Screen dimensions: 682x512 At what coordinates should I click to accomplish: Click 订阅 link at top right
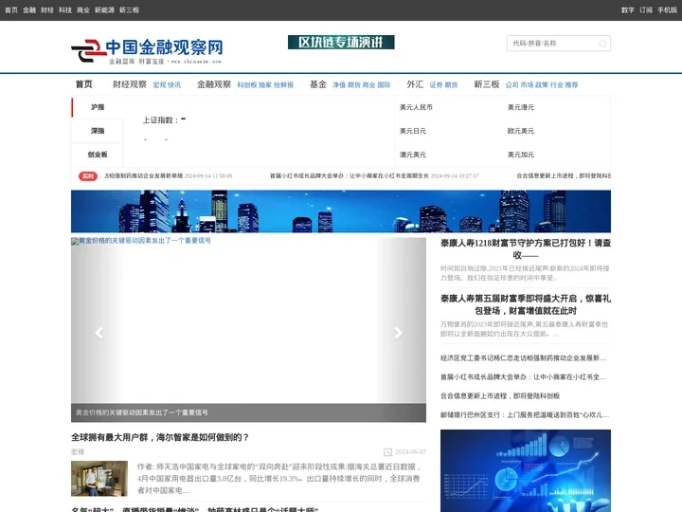pos(646,10)
